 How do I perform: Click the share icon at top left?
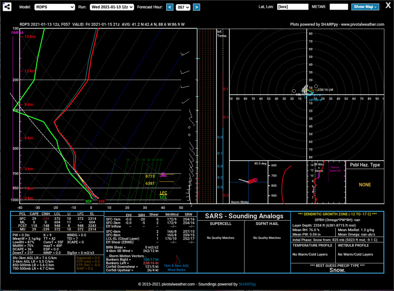[x=7, y=7]
